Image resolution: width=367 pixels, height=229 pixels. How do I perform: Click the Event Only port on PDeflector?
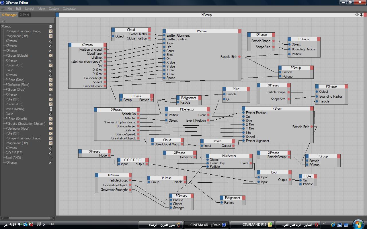[208, 163]
